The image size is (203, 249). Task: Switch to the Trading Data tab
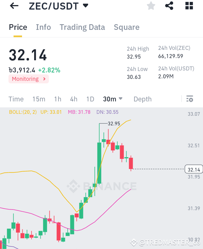point(82,27)
